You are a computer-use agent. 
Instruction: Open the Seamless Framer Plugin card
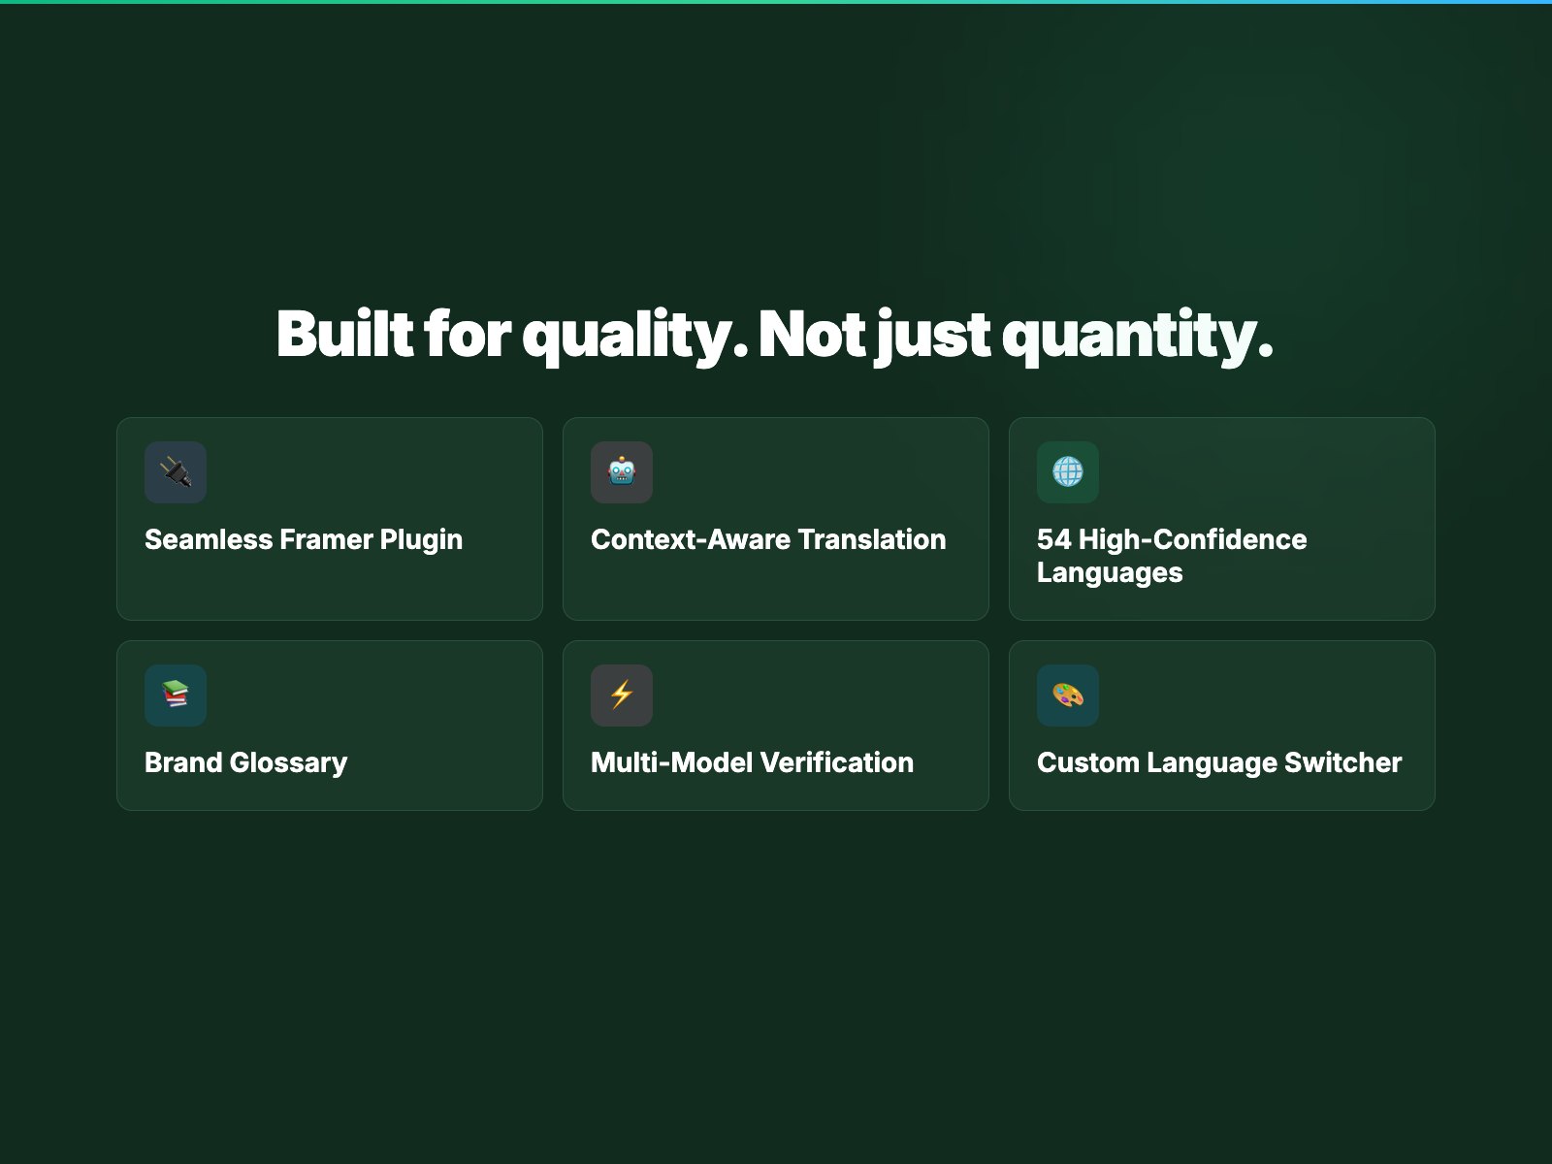pyautogui.click(x=329, y=519)
